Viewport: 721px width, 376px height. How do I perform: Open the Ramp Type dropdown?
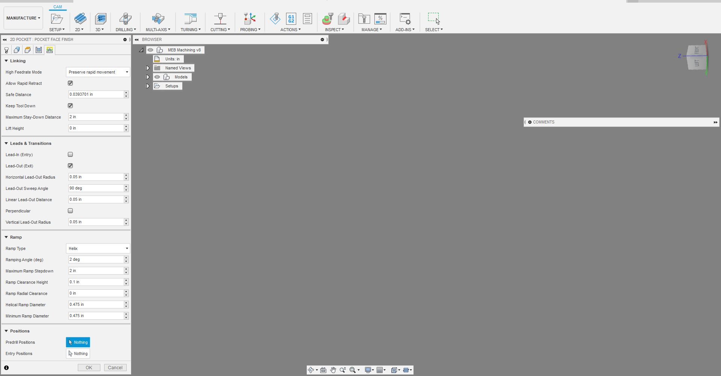98,248
